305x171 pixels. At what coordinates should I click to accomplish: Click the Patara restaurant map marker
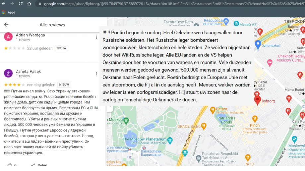213,110
